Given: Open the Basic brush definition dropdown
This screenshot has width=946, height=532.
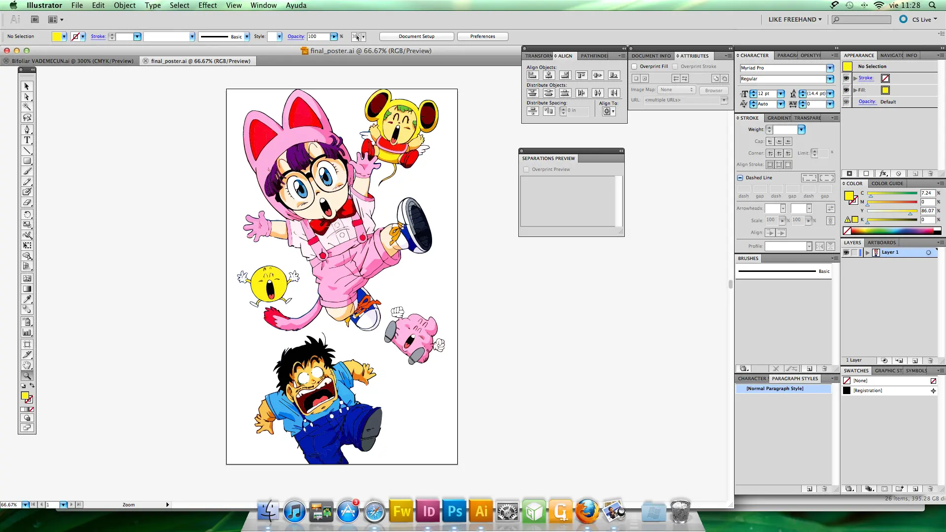Looking at the screenshot, I should tap(247, 36).
